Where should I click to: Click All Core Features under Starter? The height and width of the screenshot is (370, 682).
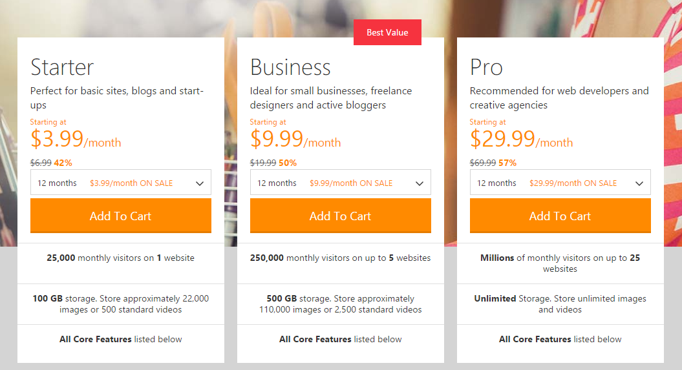coord(96,339)
